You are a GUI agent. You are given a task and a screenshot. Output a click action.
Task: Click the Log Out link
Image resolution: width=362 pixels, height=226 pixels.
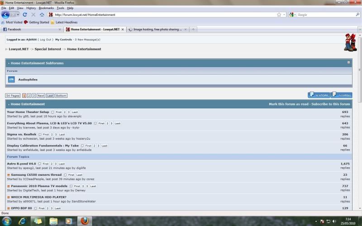pos(45,40)
